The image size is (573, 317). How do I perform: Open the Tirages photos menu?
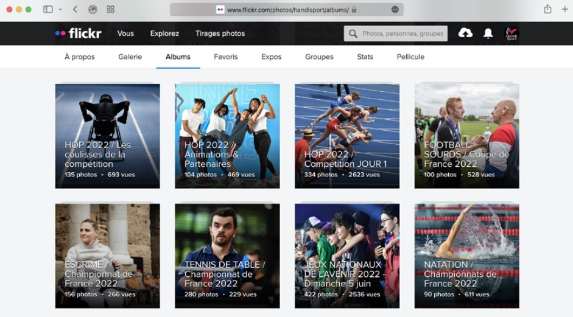[220, 33]
